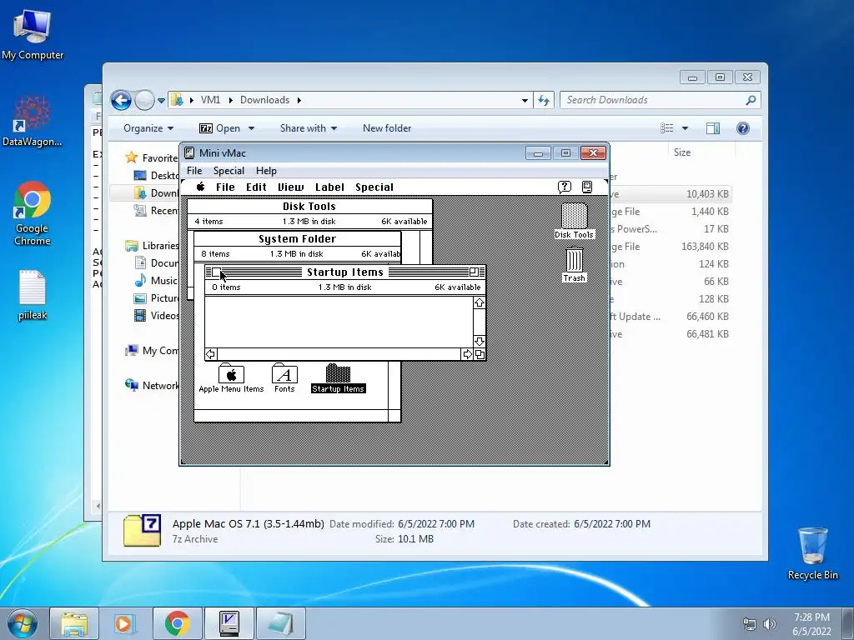Click the volume speaker tray icon

pos(770,624)
